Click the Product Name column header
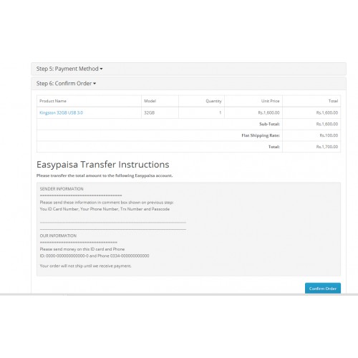The height and width of the screenshot is (358, 358). tap(53, 101)
